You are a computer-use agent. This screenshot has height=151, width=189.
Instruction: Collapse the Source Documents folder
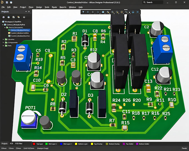click(x=5, y=27)
